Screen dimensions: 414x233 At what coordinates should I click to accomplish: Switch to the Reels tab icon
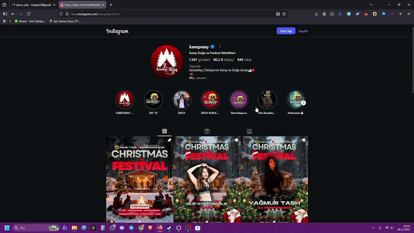[x=207, y=131]
